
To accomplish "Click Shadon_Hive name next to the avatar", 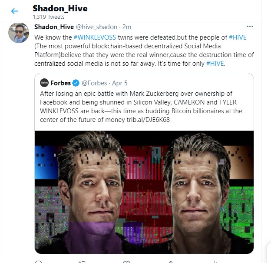I will pos(54,27).
